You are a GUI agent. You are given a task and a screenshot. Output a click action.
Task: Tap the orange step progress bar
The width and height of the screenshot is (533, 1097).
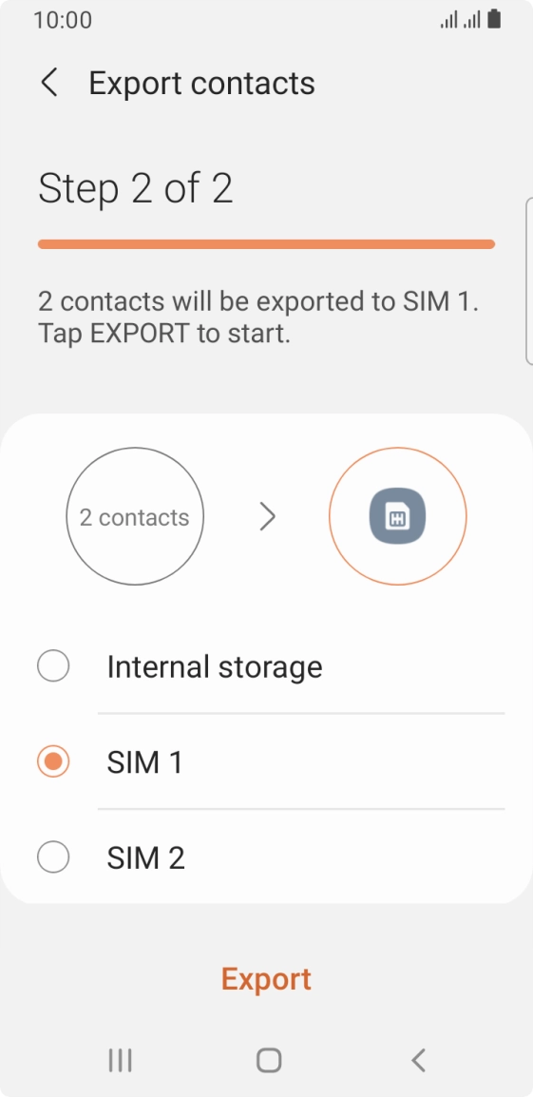(266, 244)
